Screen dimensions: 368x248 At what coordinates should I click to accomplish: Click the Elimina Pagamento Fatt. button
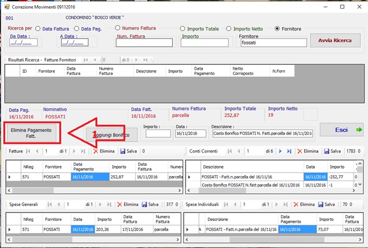coord(31,133)
